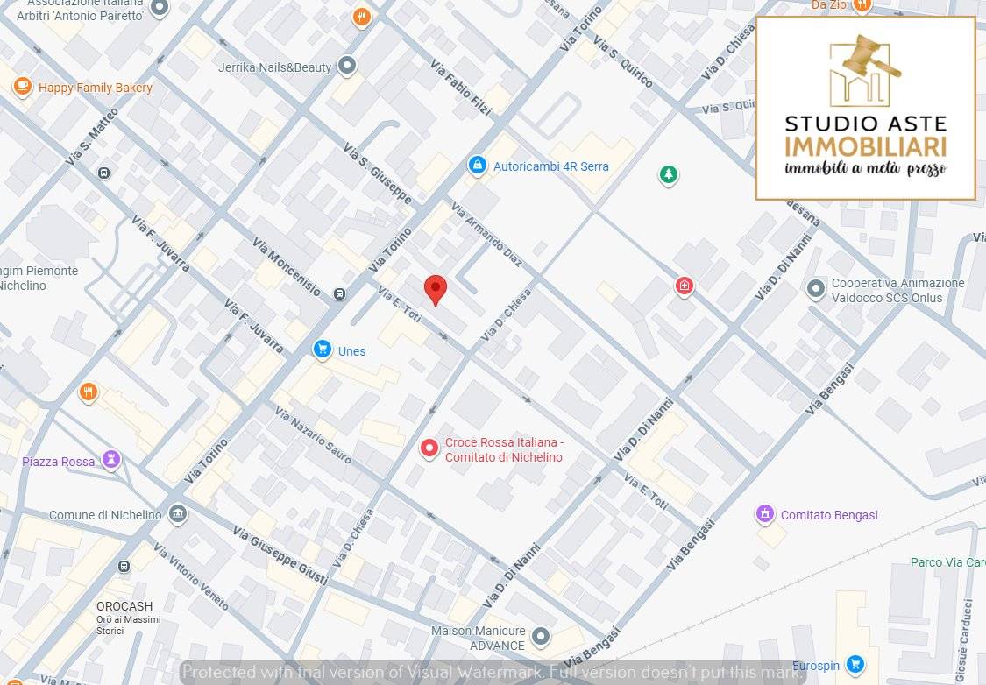Select the Cooperativa Animazione Valdocco marker icon
Image resolution: width=986 pixels, height=685 pixels.
[816, 287]
